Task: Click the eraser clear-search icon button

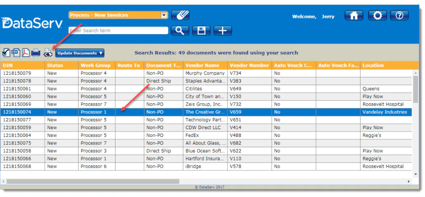Action: [180, 15]
